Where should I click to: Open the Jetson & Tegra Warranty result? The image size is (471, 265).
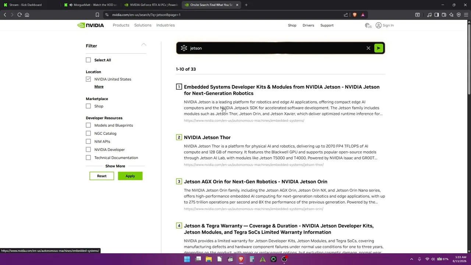pos(279,229)
